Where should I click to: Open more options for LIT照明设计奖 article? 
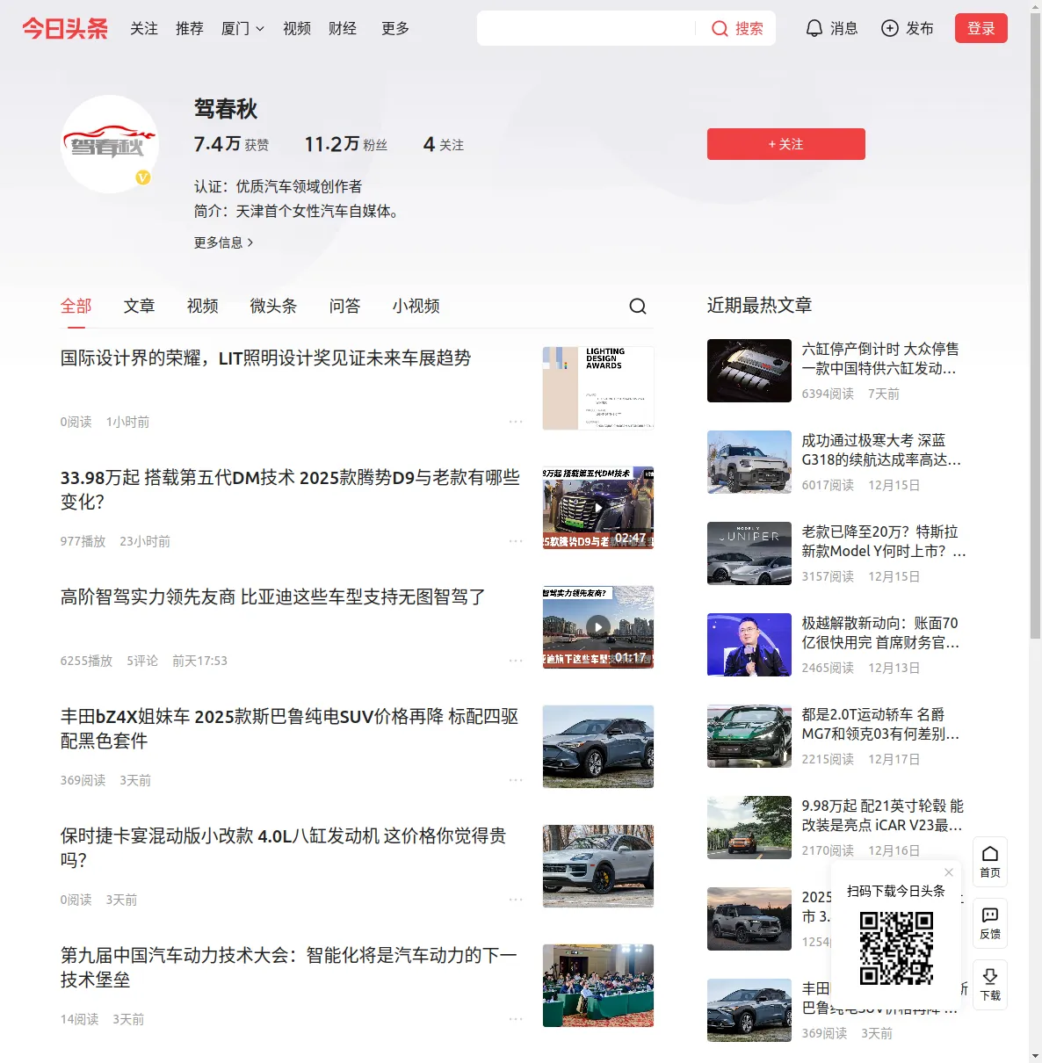[516, 422]
